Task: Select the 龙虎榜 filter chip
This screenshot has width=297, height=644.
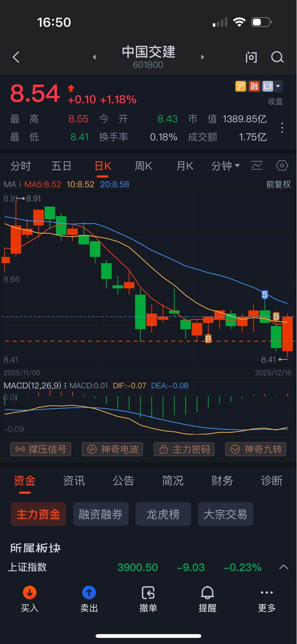Action: point(163,514)
